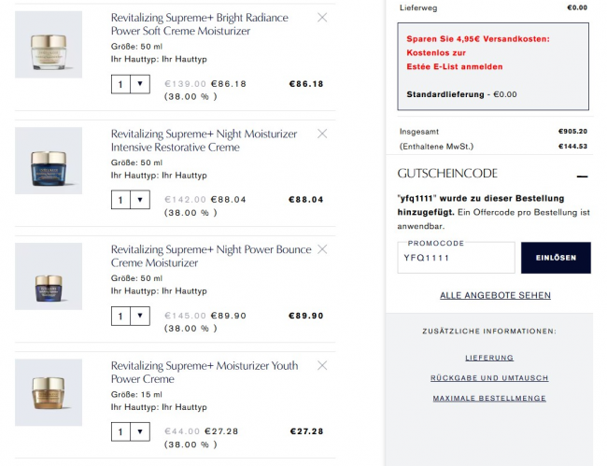
Task: Click the Night Moisturizer Intensive product thumbnail
Action: point(49,161)
